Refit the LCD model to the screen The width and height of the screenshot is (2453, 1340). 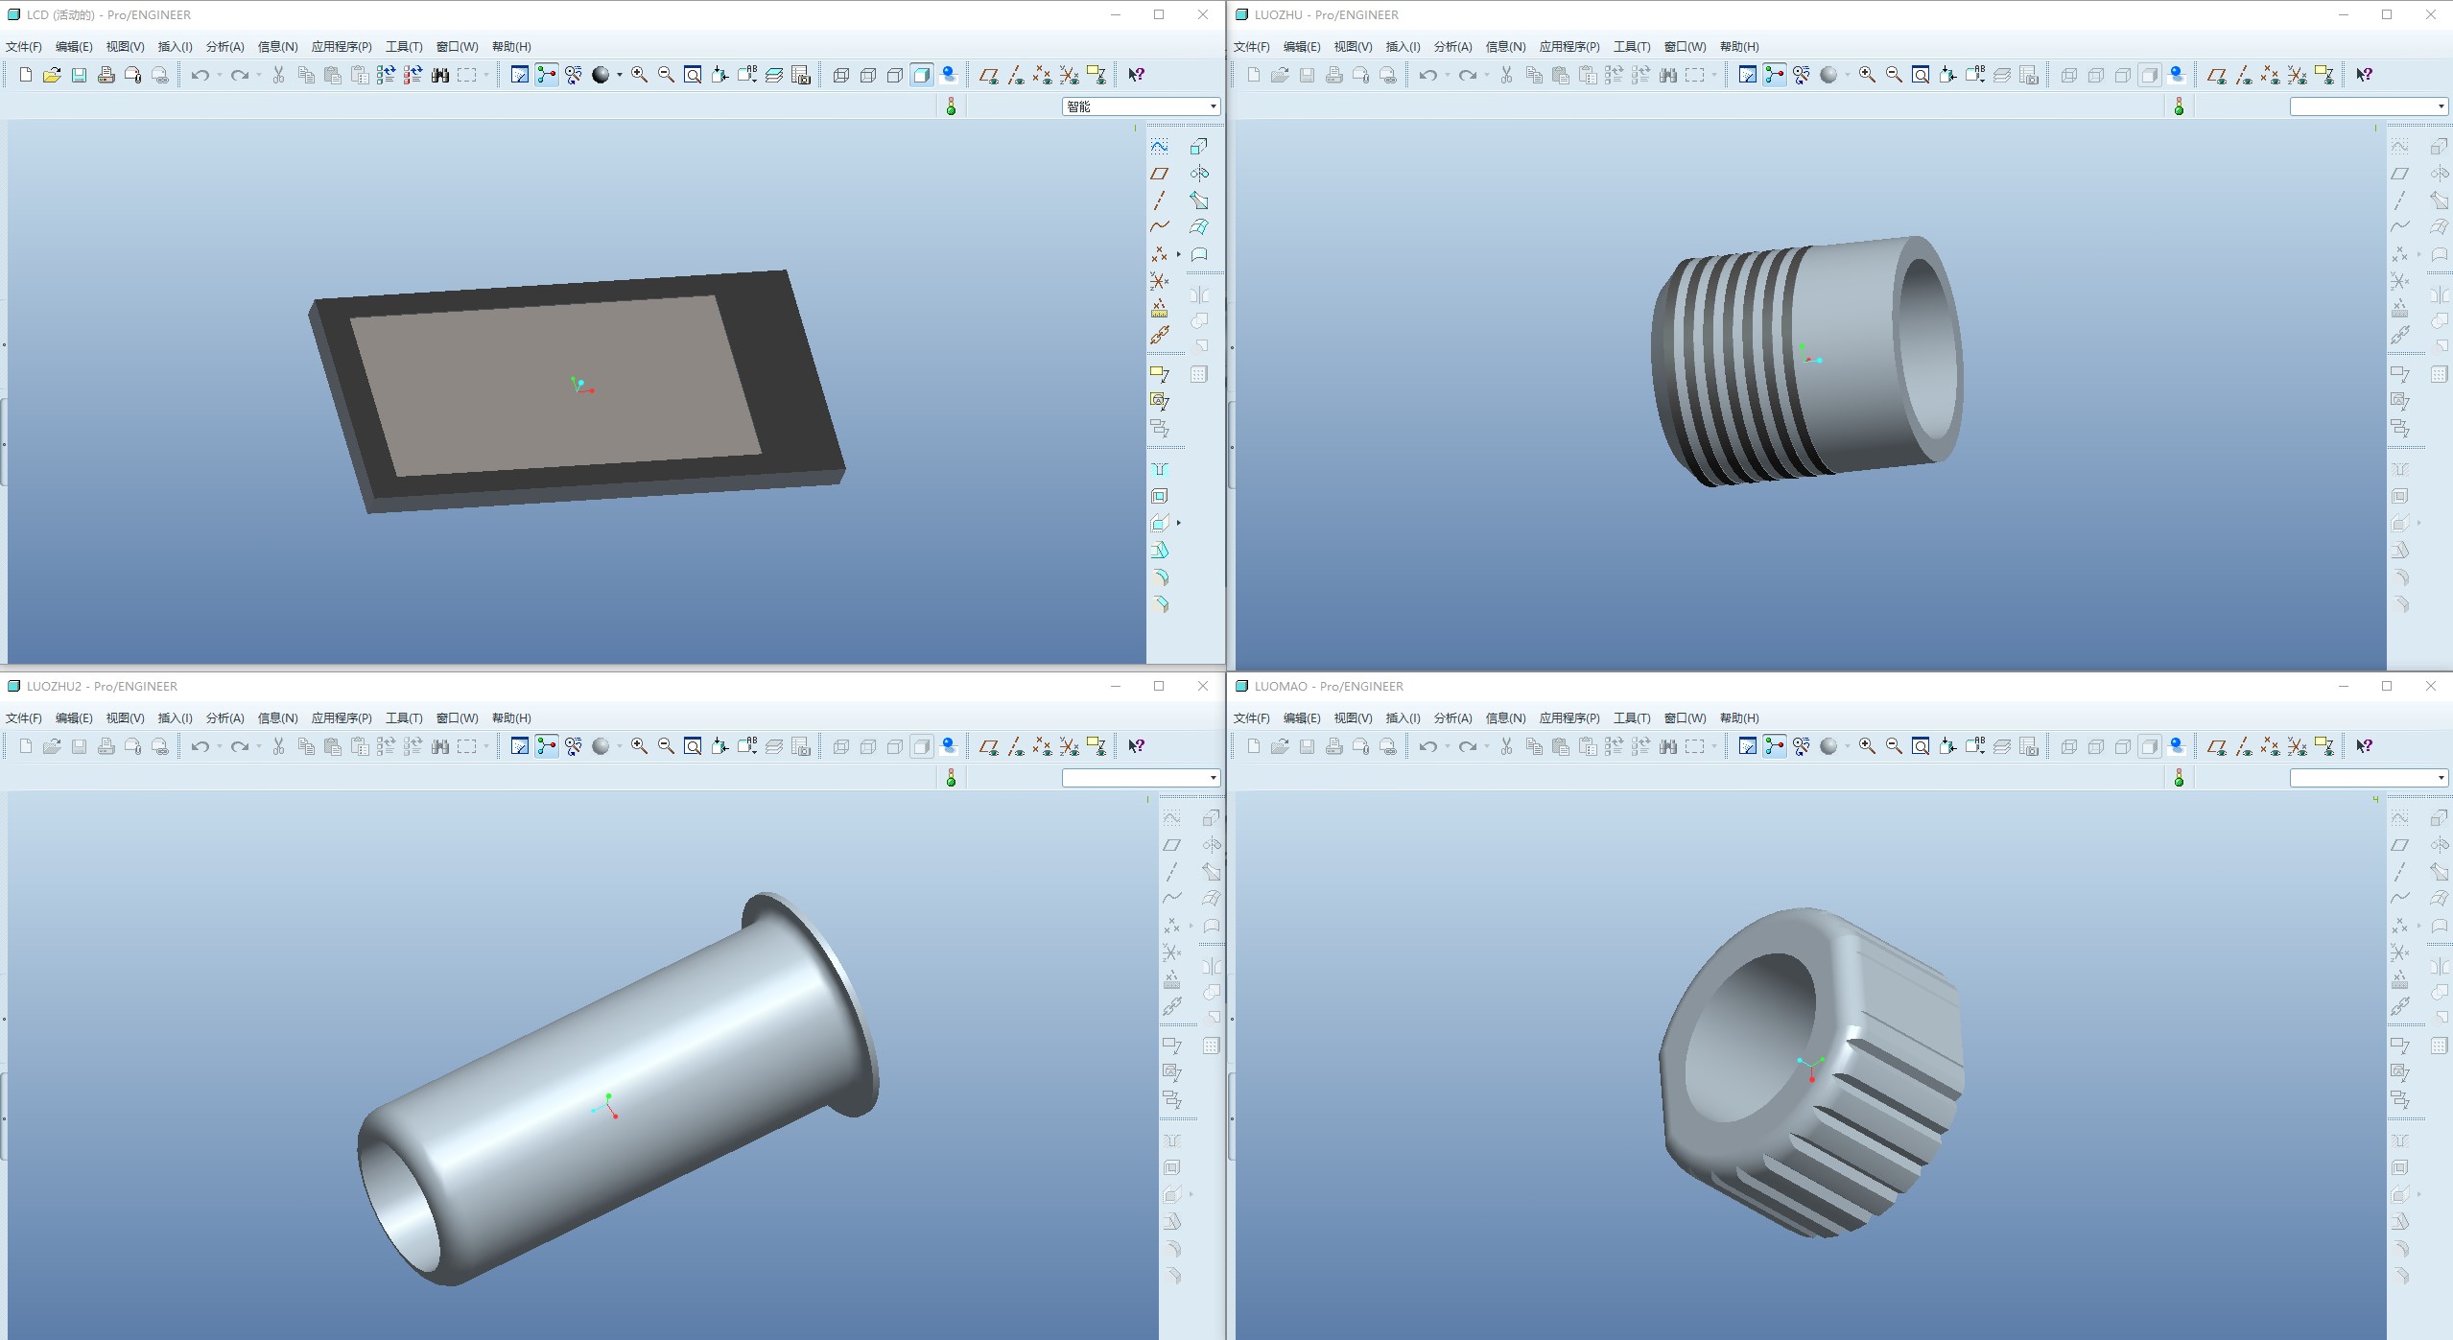pyautogui.click(x=693, y=75)
